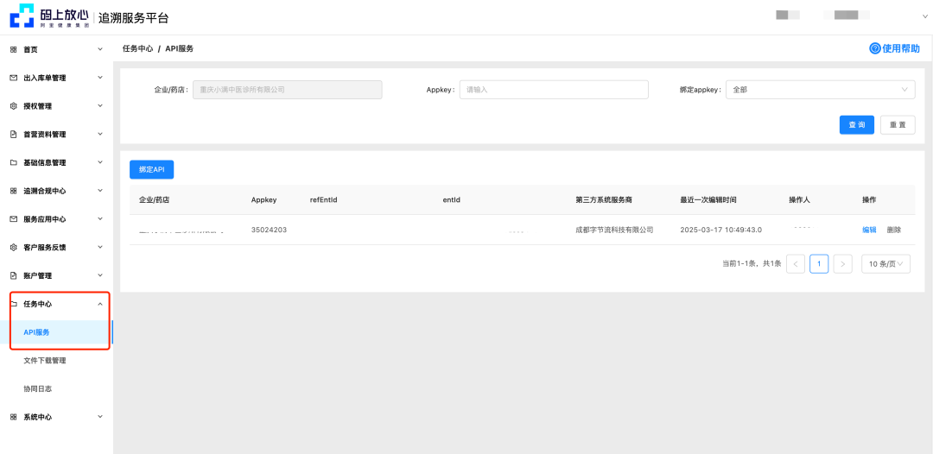The height and width of the screenshot is (454, 933).
Task: Open the 10 条/页 page size dropdown
Action: pos(885,263)
